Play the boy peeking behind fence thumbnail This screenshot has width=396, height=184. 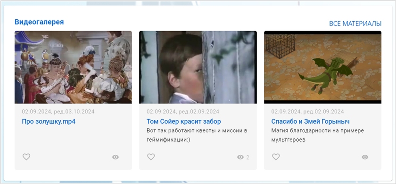[x=198, y=67]
